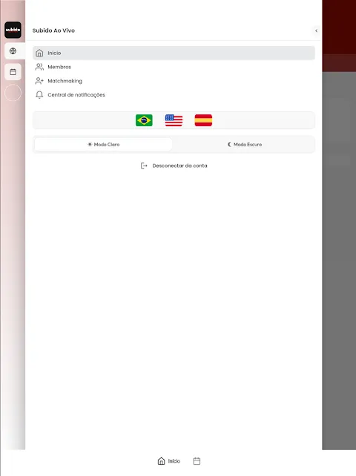Viewport: 356px width, 476px height.
Task: Click the Subido Ao Vivo title
Action: (x=53, y=30)
